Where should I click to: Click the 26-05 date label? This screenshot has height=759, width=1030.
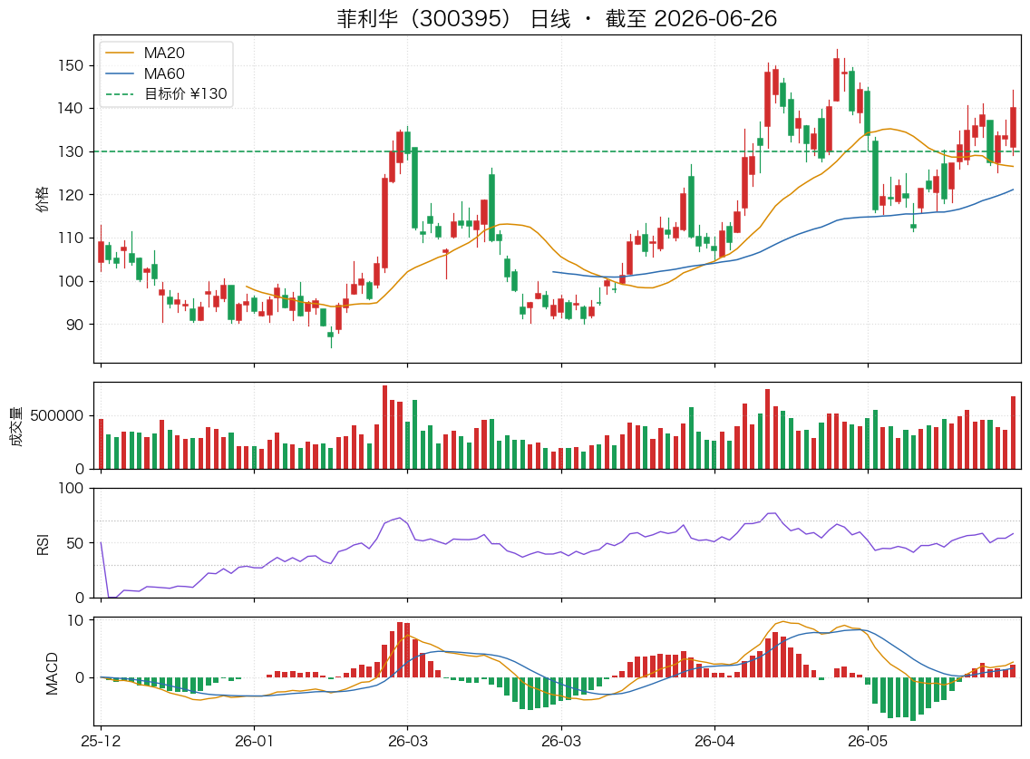point(868,741)
